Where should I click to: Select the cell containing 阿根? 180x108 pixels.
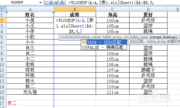[x=30, y=75]
